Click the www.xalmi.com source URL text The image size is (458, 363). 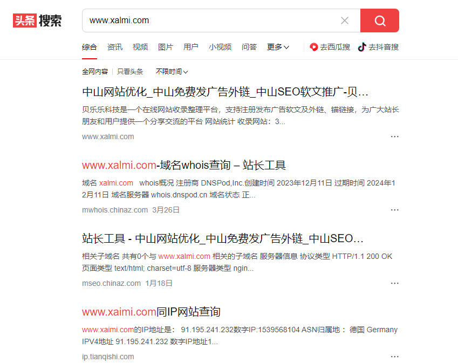click(x=108, y=136)
